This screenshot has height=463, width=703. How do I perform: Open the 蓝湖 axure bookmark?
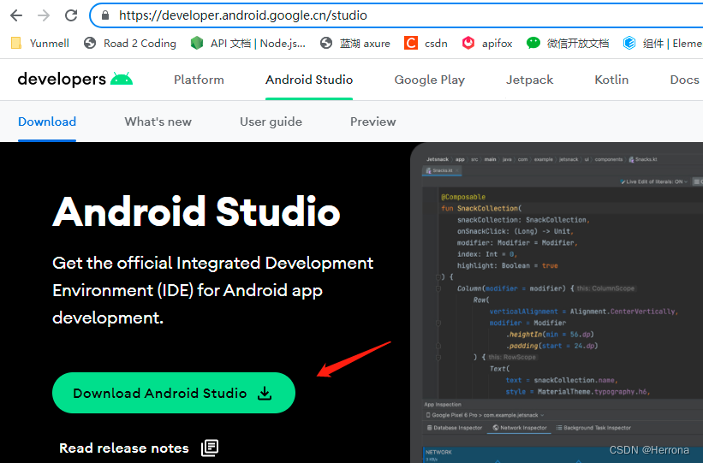click(355, 44)
